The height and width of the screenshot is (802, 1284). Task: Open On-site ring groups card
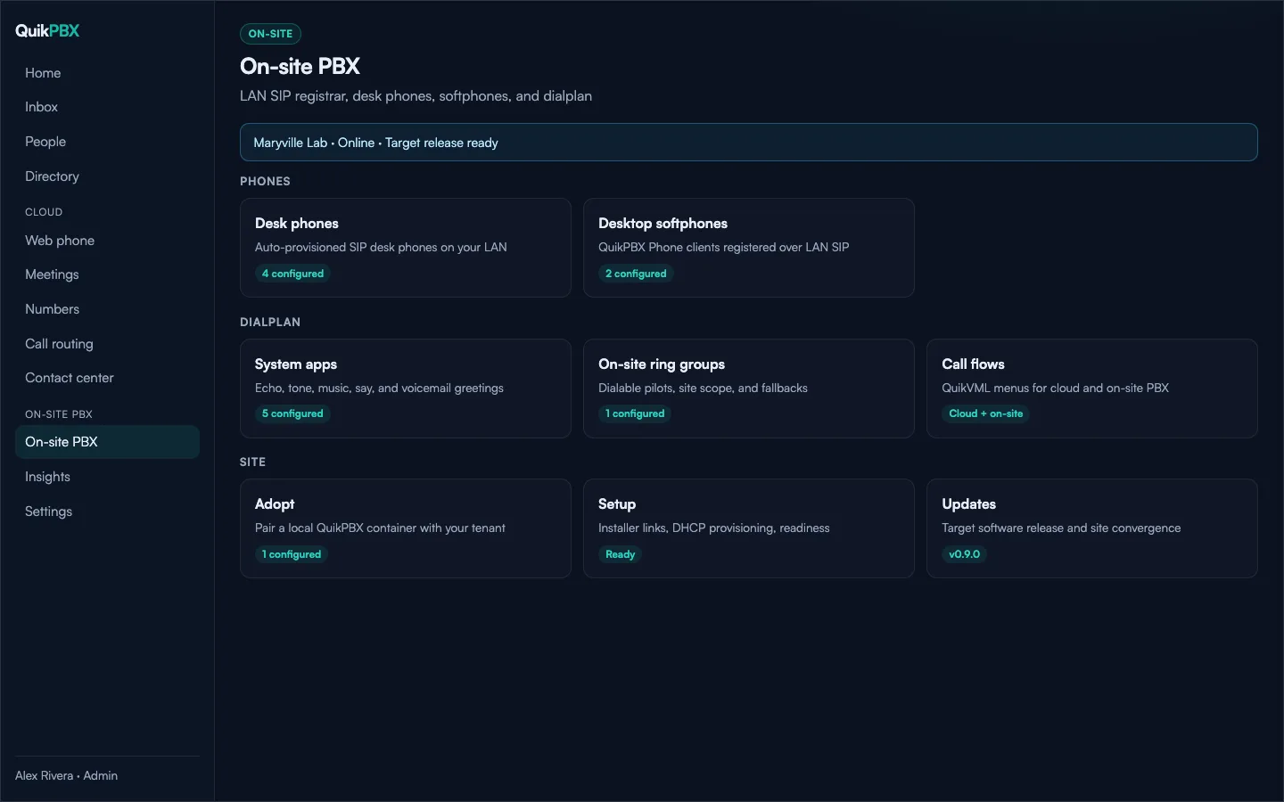tap(749, 389)
